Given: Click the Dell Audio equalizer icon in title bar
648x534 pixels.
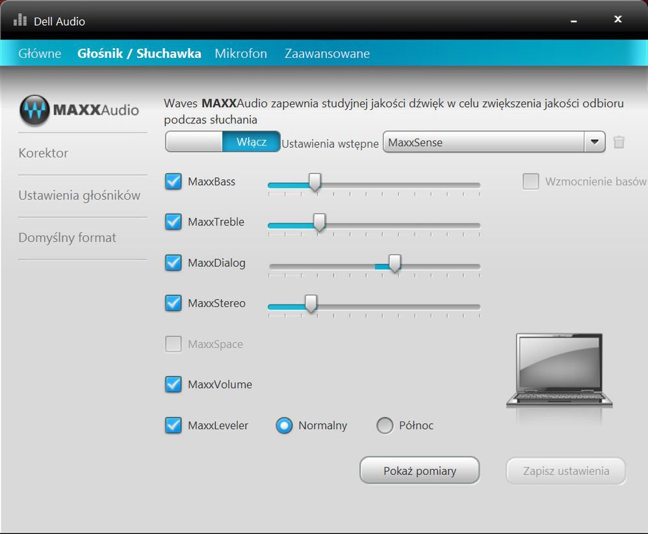Looking at the screenshot, I should click(20, 20).
